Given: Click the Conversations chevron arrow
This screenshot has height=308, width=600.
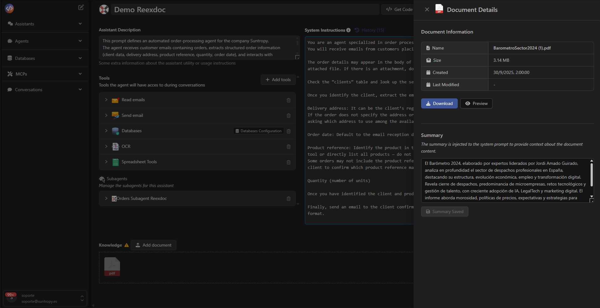Looking at the screenshot, I should [x=80, y=90].
